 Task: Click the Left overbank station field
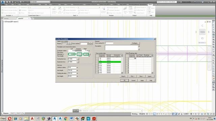click(x=72, y=51)
